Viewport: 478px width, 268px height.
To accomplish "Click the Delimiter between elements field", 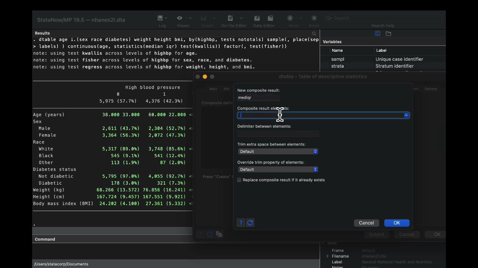I will click(x=278, y=133).
